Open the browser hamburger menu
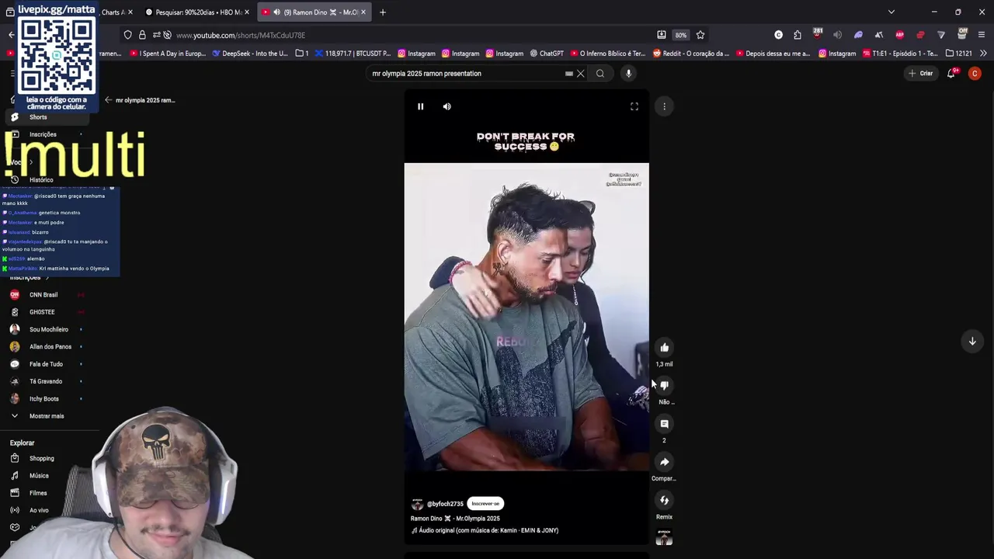994x559 pixels. coord(982,35)
